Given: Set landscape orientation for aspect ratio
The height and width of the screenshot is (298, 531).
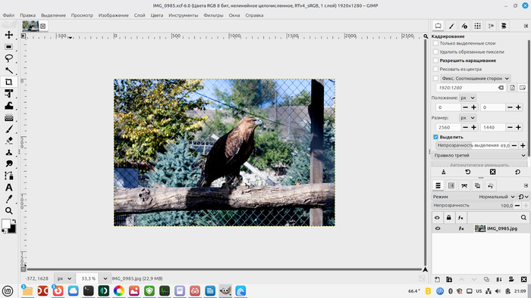Looking at the screenshot, I should point(522,88).
